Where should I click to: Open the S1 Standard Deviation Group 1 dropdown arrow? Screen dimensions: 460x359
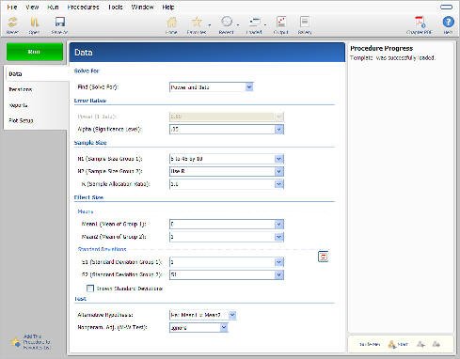coord(278,262)
